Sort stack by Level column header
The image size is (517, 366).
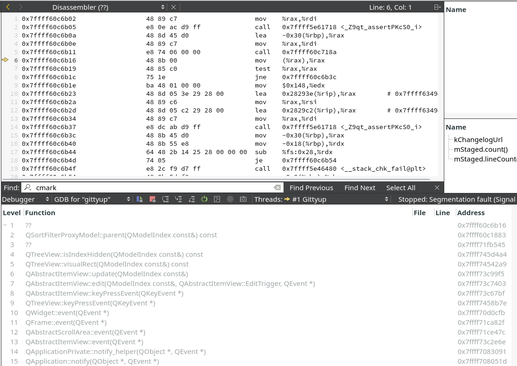pos(12,213)
